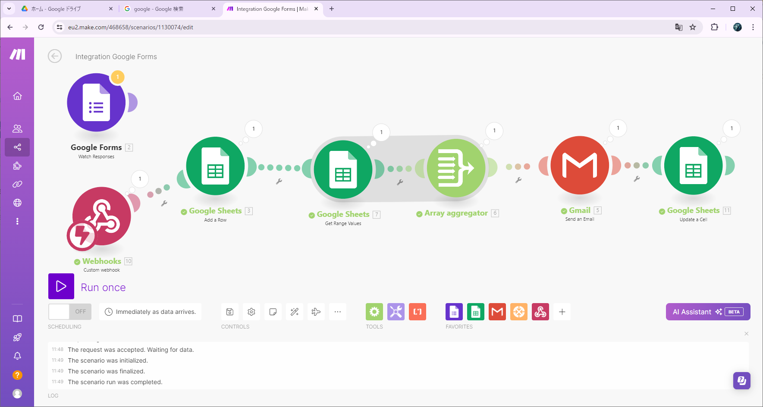Image resolution: width=763 pixels, height=407 pixels.
Task: Open the What's New rocket icon in the sidebar
Action: coord(17,337)
